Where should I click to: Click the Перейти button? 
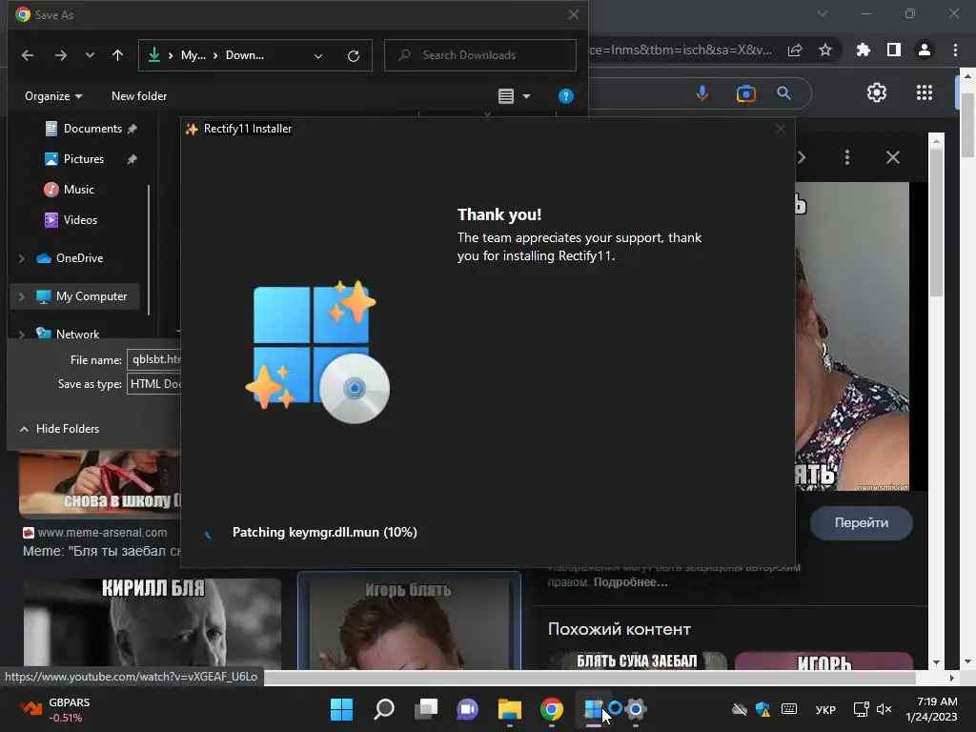862,523
